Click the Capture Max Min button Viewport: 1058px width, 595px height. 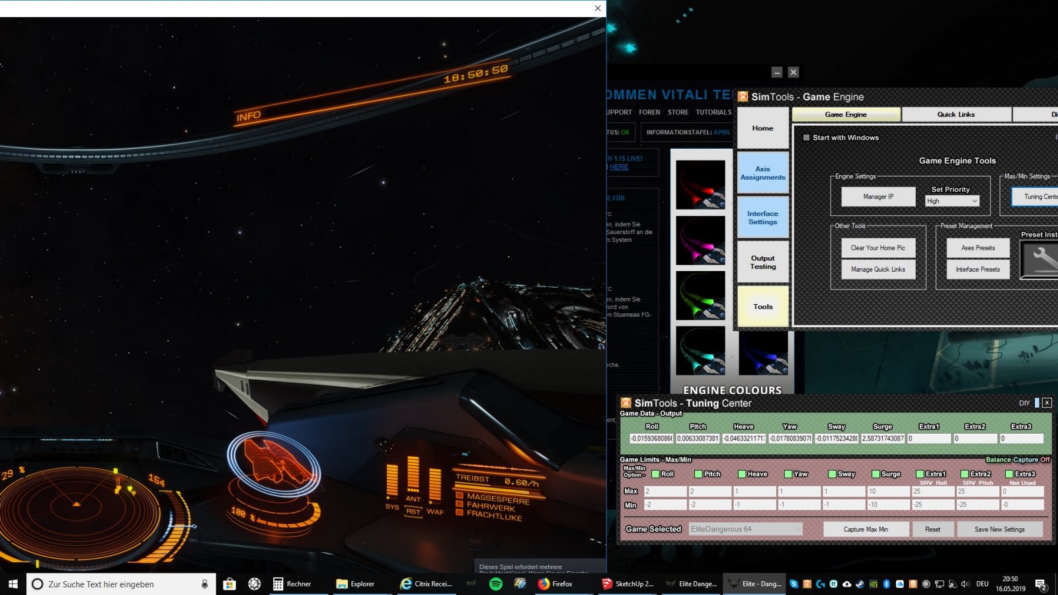(x=866, y=530)
